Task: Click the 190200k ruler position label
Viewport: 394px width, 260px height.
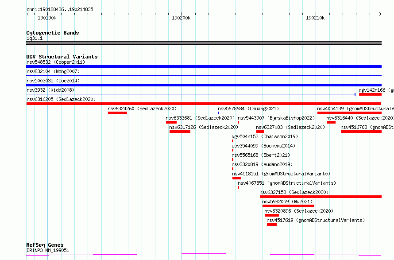Action: (x=181, y=18)
